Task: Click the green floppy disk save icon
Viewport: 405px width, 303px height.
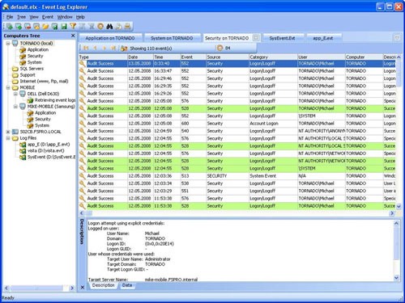Action: (x=64, y=26)
